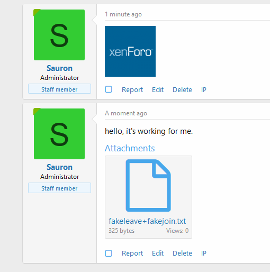Select the 'hello, it's working for me.' text
Screen dimensions: 270x272
point(149,131)
